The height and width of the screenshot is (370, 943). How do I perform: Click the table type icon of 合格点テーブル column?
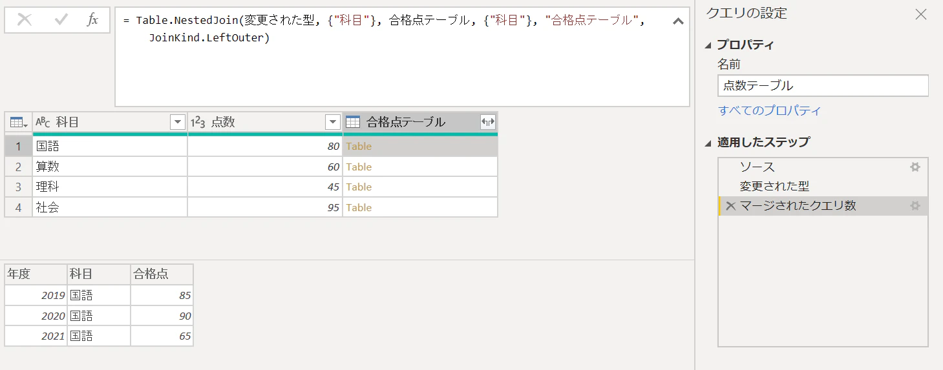tap(353, 122)
